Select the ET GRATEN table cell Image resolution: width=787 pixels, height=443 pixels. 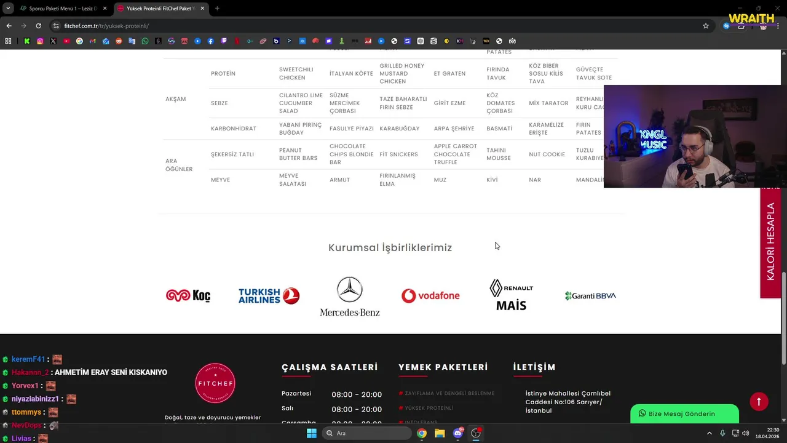449,74
